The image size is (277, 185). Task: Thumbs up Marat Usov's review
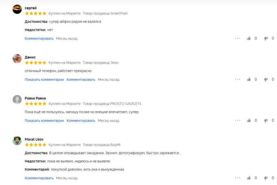(x=249, y=178)
